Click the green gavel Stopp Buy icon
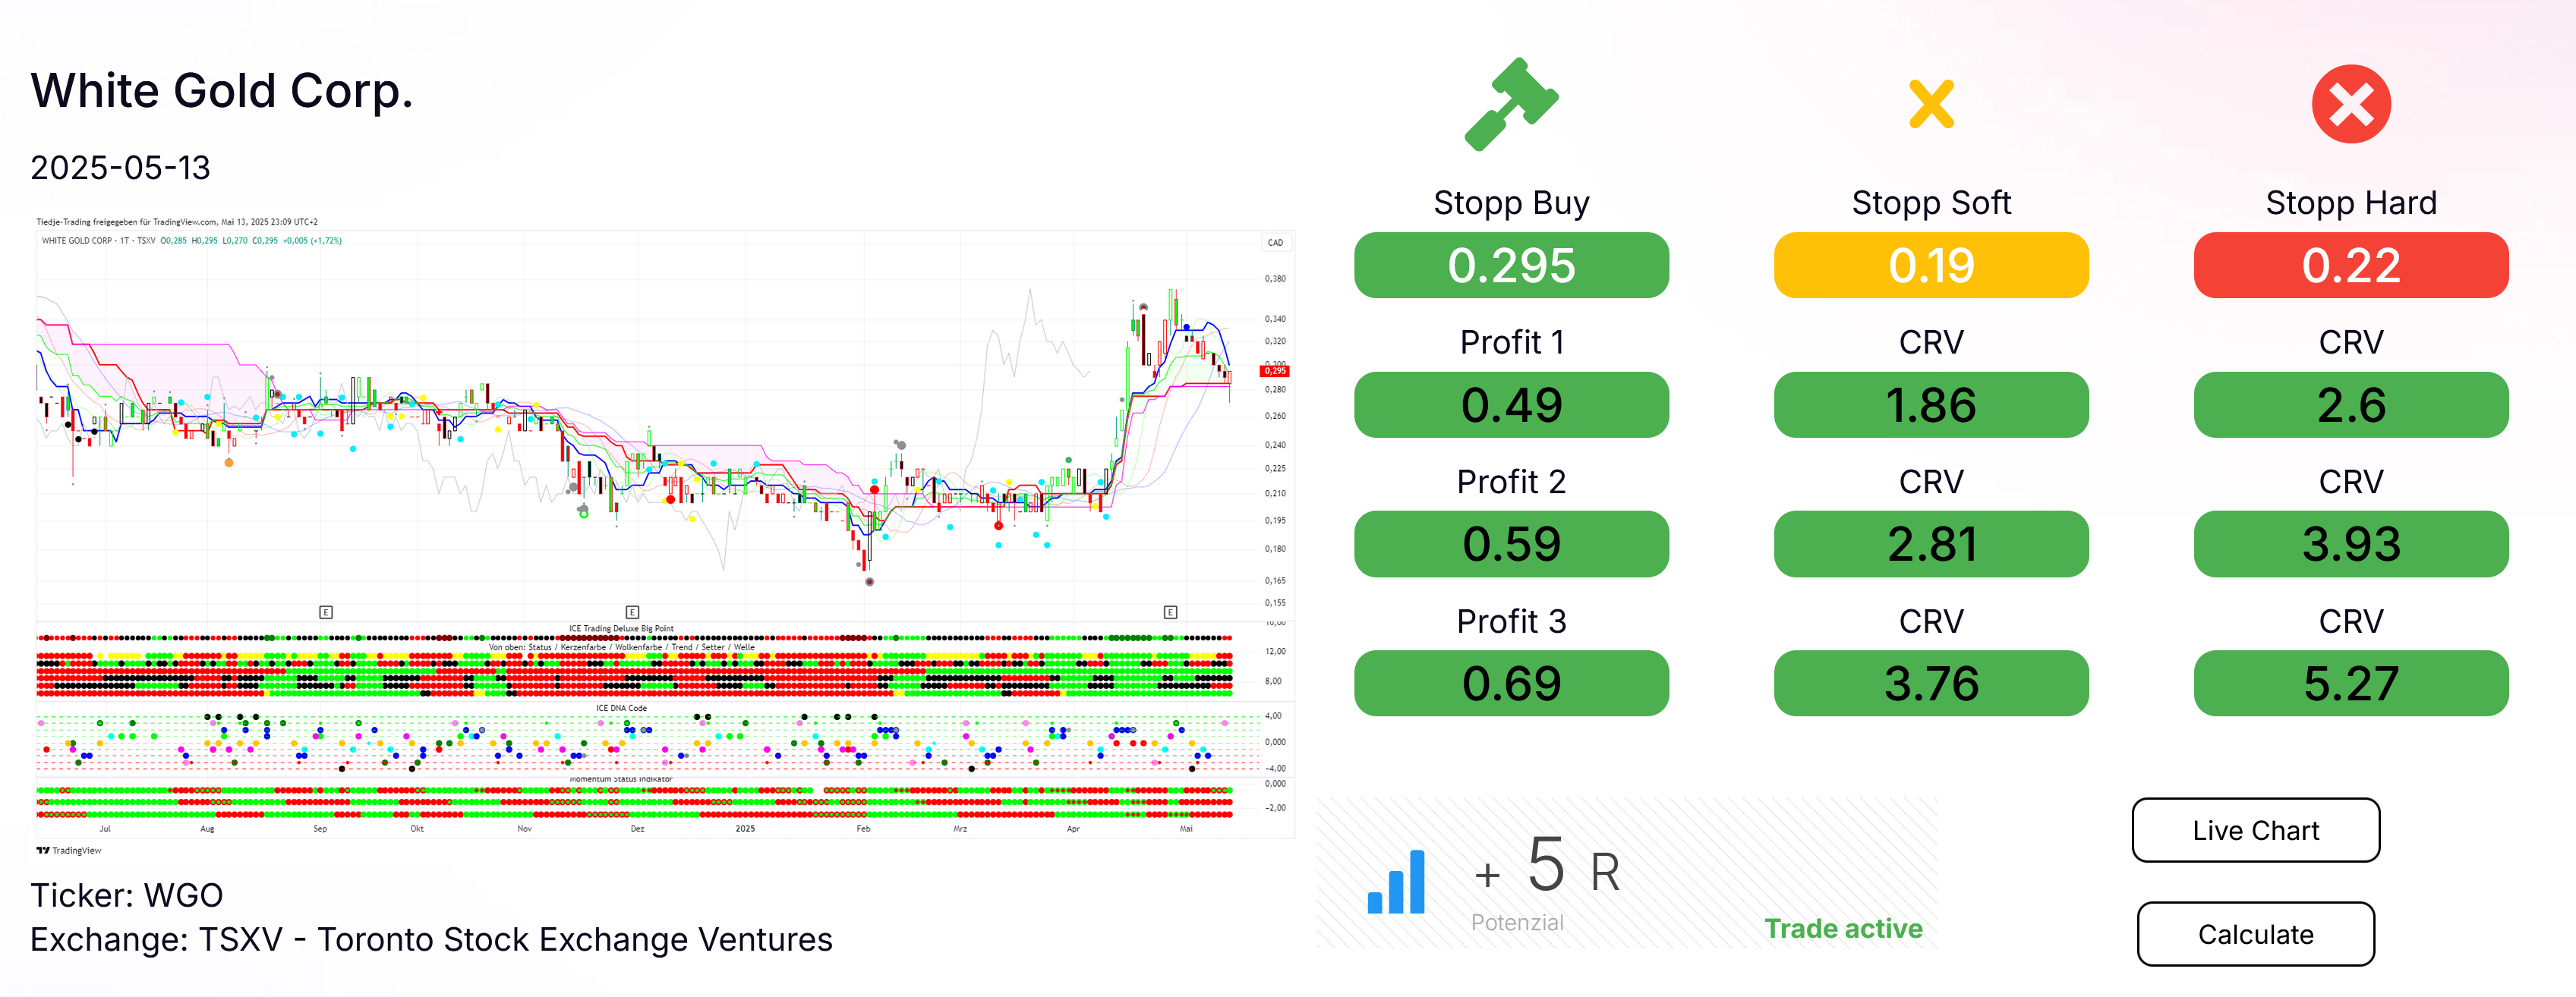2576x997 pixels. pyautogui.click(x=1511, y=104)
